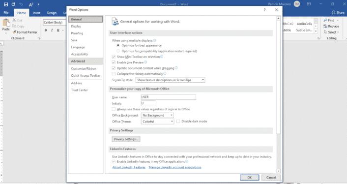
Task: Click the Privacy Settings button
Action: point(126,139)
